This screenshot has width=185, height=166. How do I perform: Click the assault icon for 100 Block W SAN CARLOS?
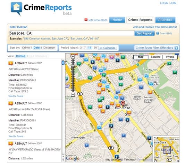pyautogui.click(x=11, y=103)
